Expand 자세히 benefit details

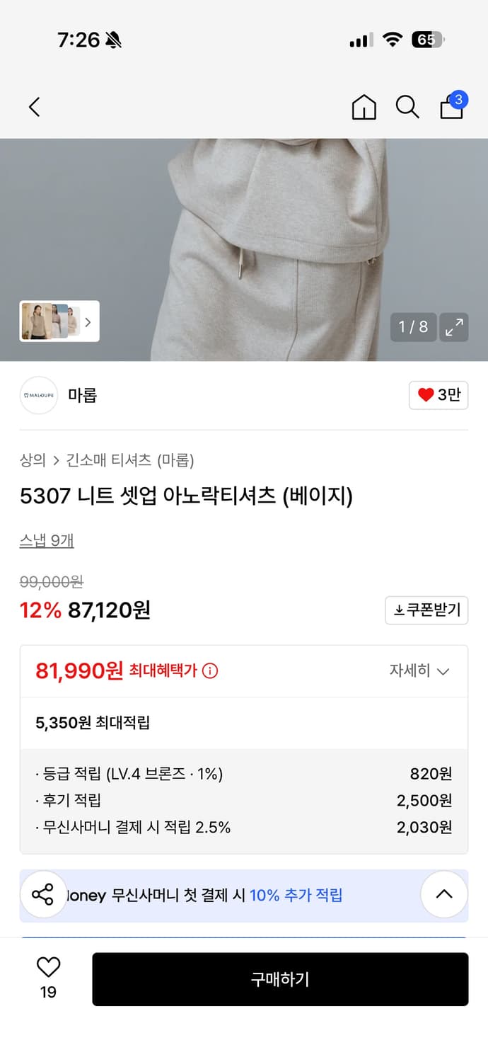[x=419, y=670]
